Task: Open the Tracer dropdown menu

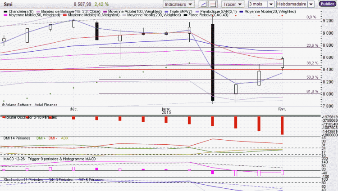Action: 233,4
